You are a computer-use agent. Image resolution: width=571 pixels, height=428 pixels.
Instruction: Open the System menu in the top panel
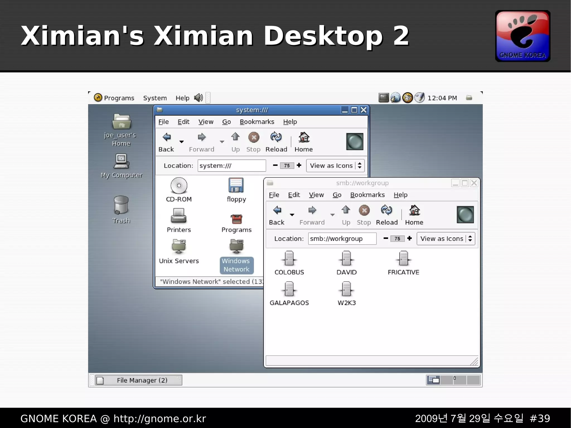155,98
